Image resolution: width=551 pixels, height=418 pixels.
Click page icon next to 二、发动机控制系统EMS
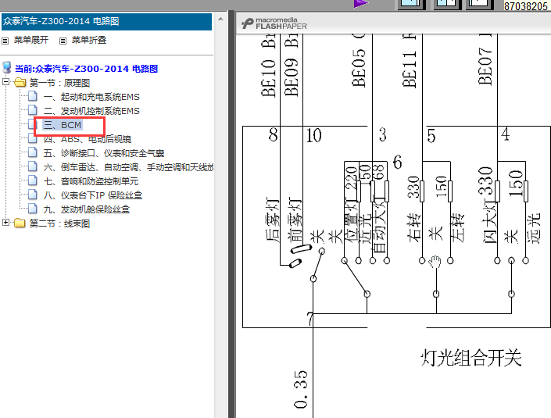33,110
